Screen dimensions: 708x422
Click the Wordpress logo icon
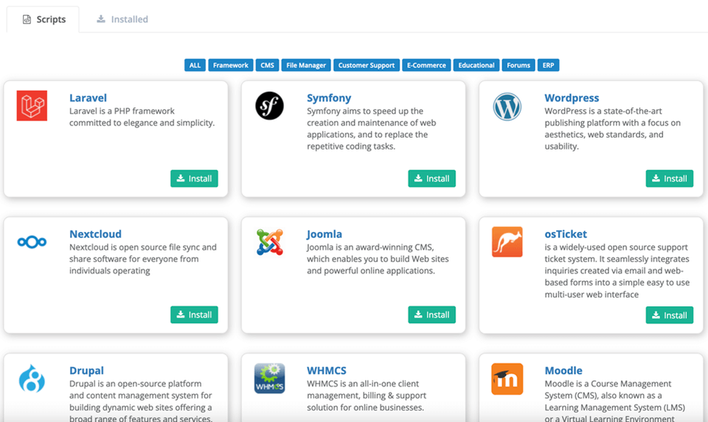click(507, 107)
